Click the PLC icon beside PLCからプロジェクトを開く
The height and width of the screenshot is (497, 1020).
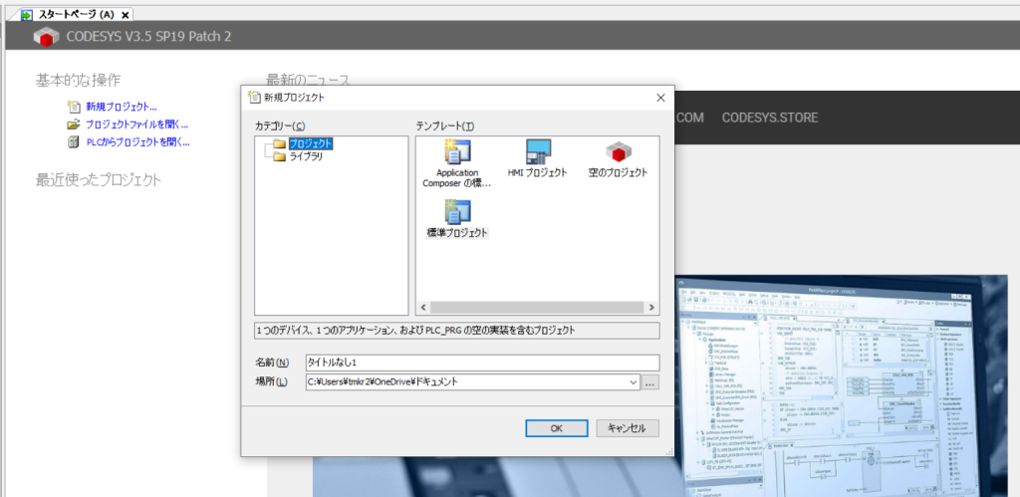point(74,141)
